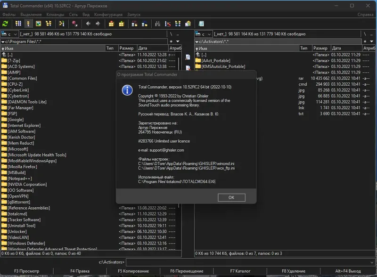Image resolution: width=377 pixels, height=277 pixels.
Task: Open the Конфигурация menu
Action: click(x=108, y=15)
